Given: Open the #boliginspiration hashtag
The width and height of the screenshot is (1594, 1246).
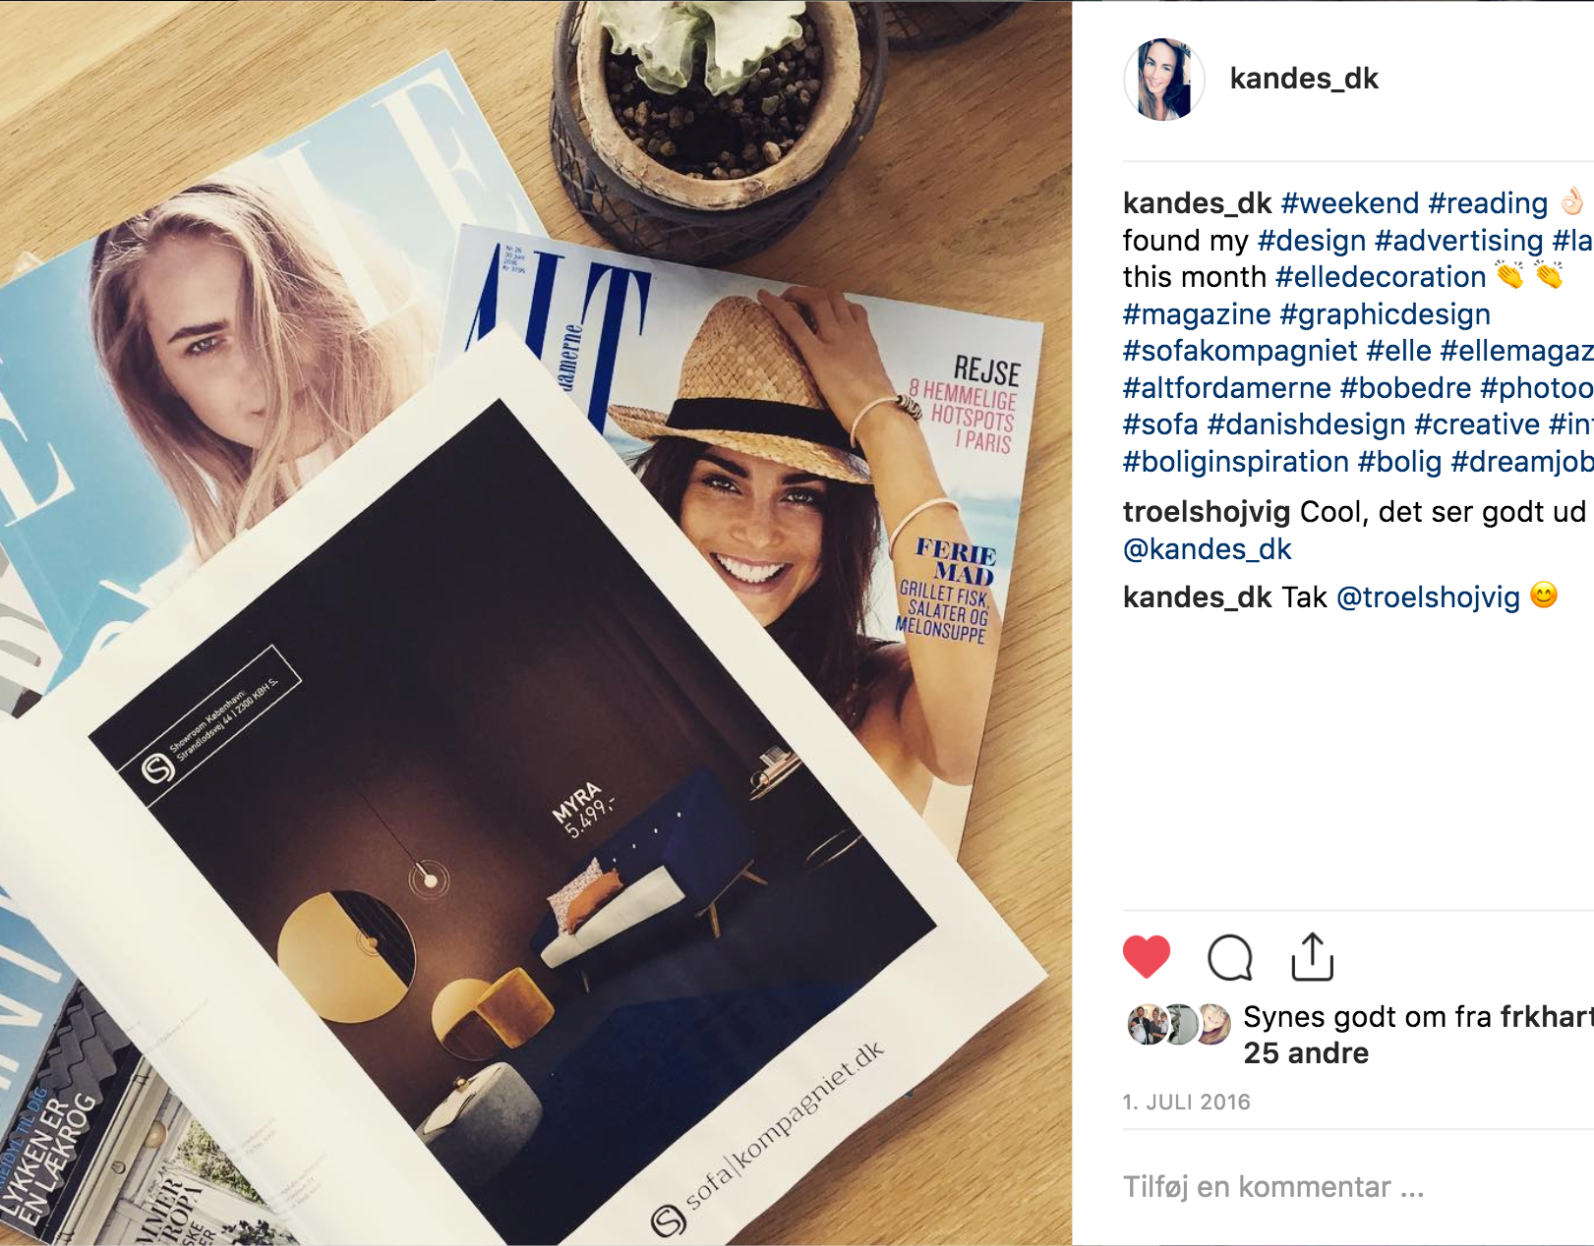Looking at the screenshot, I should 1236,462.
